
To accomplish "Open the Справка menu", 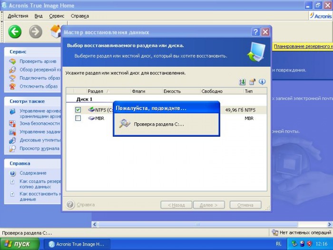I will 80,16.
